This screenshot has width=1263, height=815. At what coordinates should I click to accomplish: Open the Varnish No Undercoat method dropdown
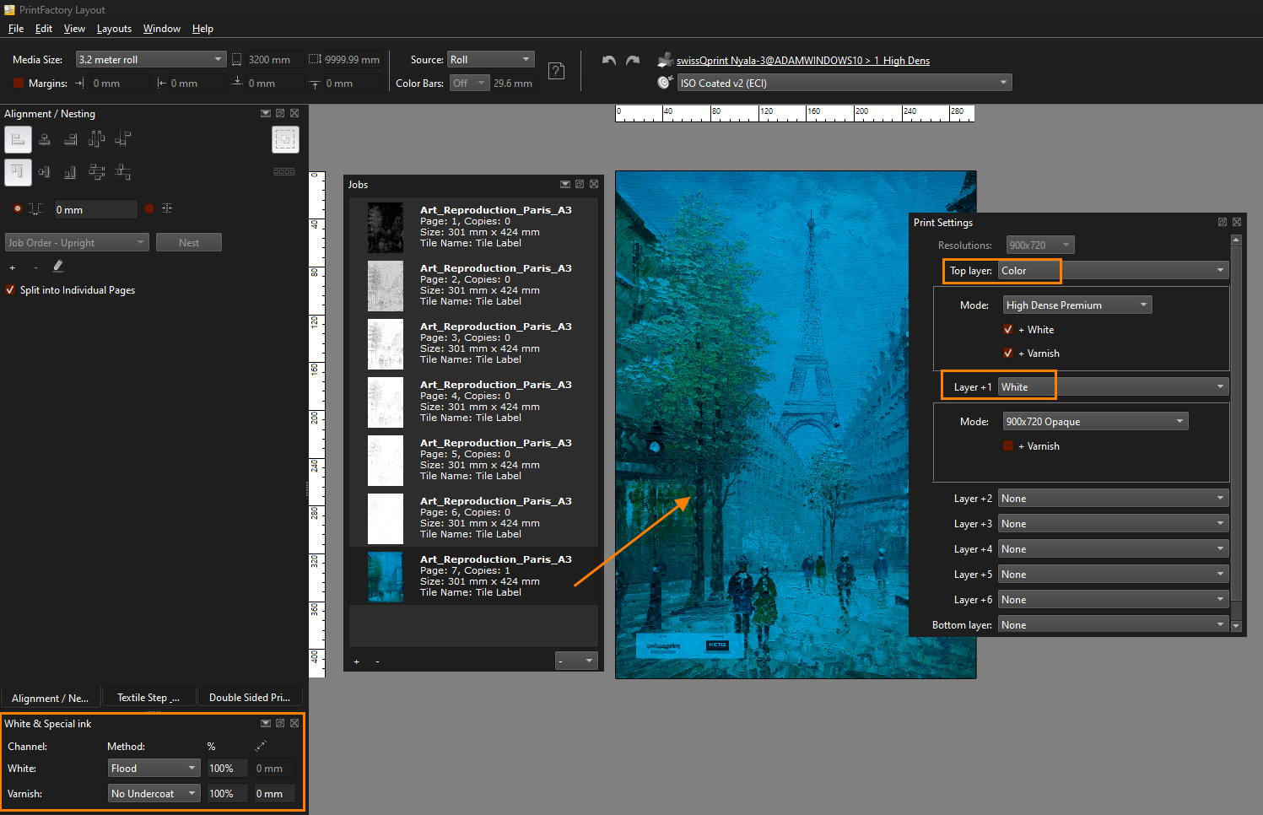154,793
